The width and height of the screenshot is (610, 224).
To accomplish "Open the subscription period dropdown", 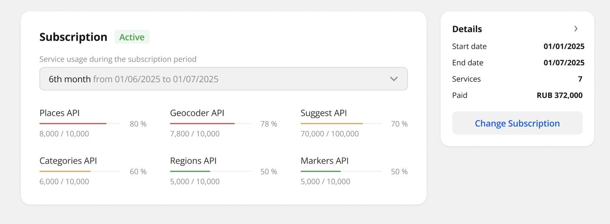I will [x=223, y=79].
